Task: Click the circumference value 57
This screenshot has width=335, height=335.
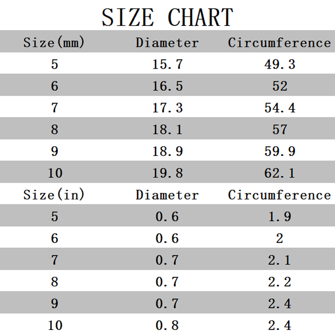Action: pyautogui.click(x=280, y=129)
